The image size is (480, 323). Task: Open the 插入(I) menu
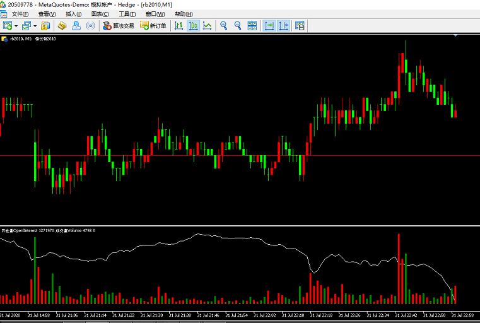coord(73,14)
